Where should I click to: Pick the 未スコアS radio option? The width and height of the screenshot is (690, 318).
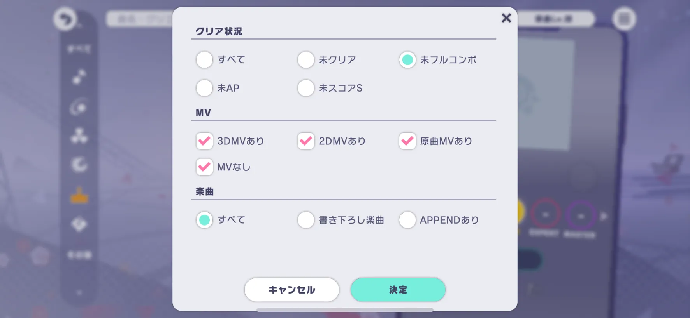pyautogui.click(x=306, y=88)
